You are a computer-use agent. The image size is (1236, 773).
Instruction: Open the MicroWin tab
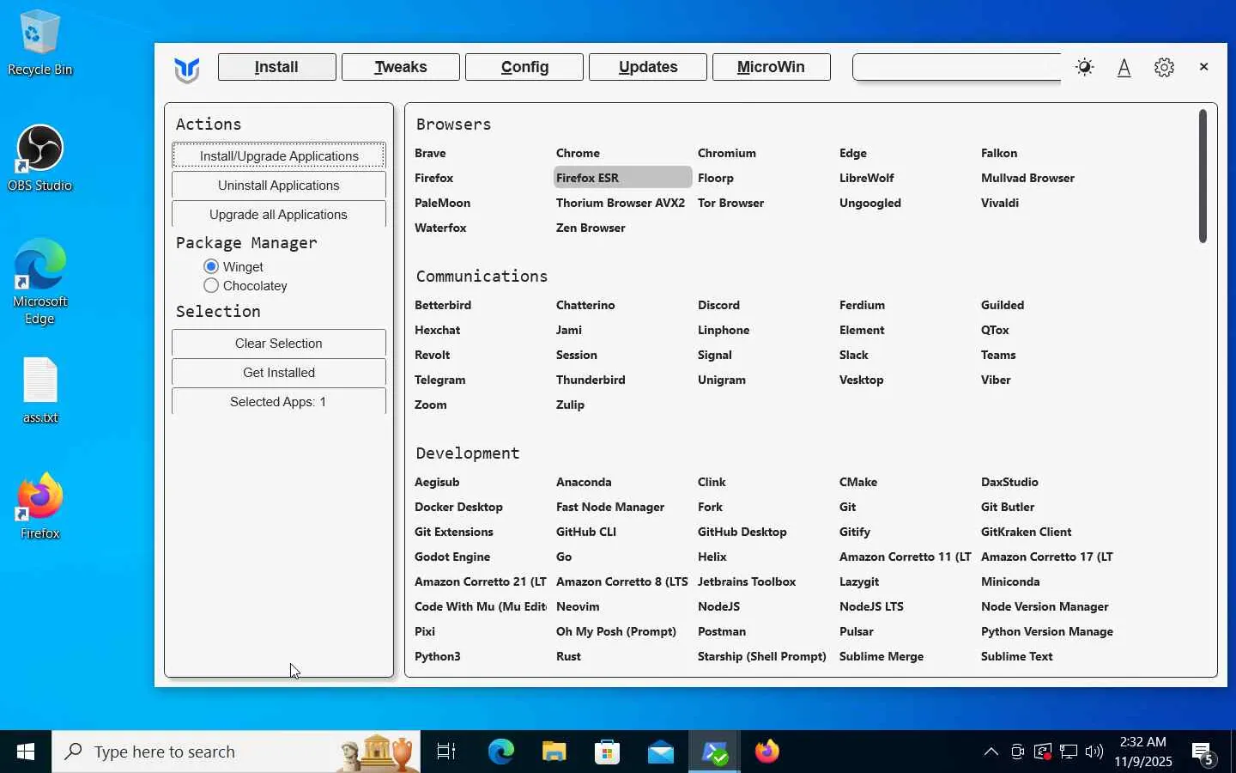click(771, 67)
